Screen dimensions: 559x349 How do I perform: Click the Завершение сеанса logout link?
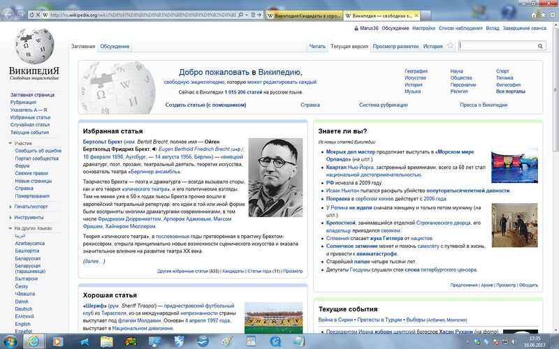(524, 28)
